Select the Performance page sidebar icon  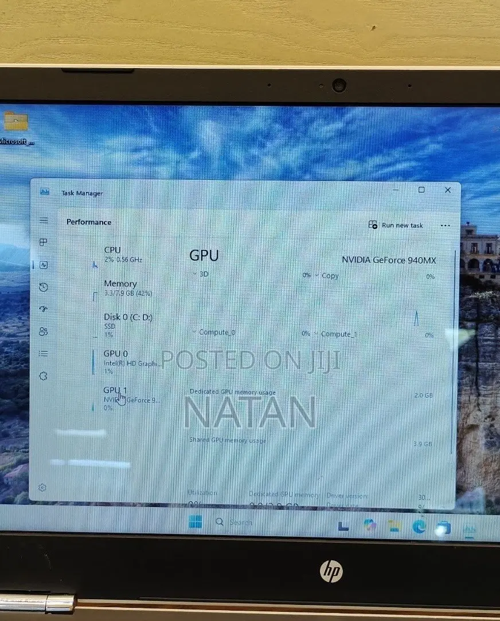click(x=44, y=265)
